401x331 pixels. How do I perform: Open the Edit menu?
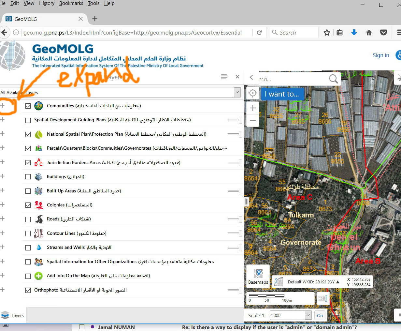click(15, 3)
